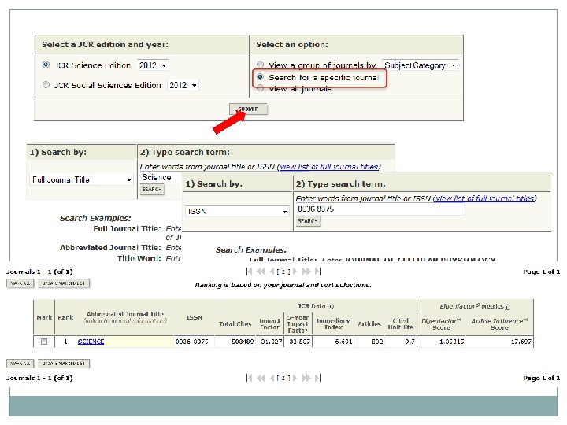This screenshot has height=425, width=567.
Task: Open full journal titles link in ISSN panel
Action: (484, 198)
